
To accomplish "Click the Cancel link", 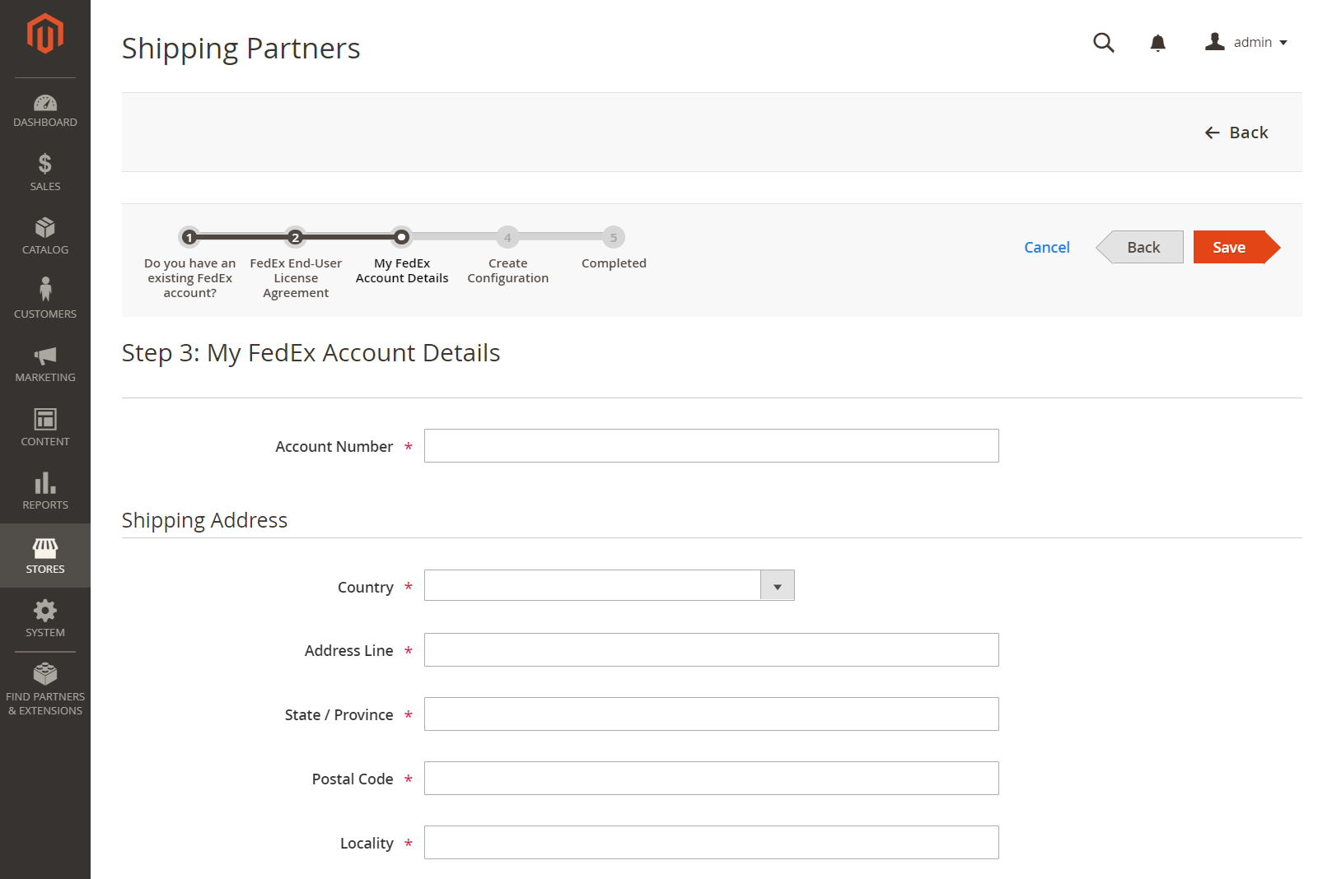I will (1046, 247).
